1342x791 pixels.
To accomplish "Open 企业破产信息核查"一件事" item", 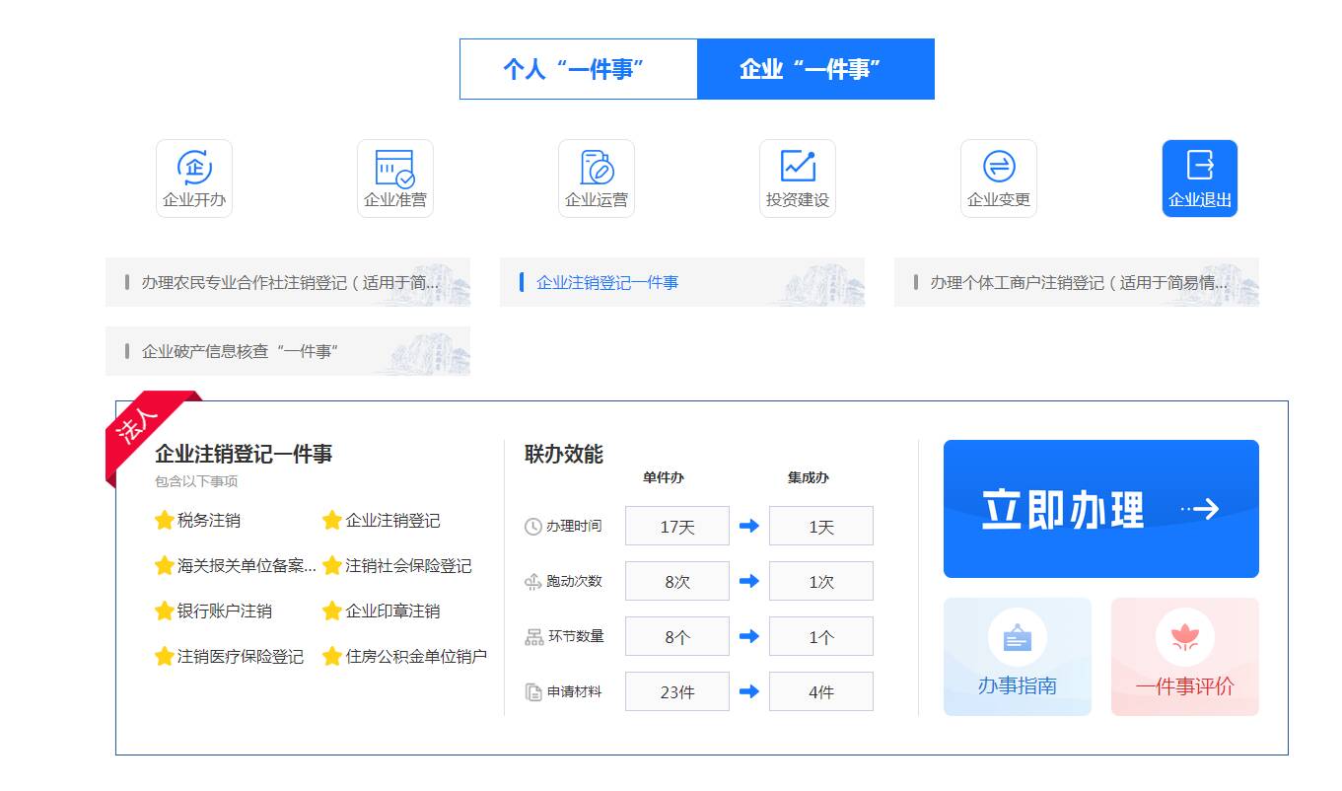I will 288,351.
